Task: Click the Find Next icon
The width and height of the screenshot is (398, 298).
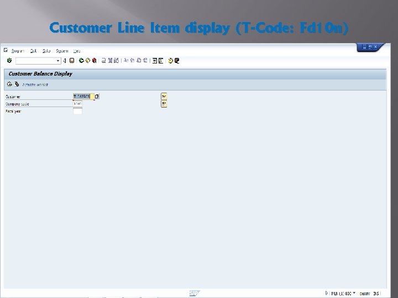Action: point(116,61)
